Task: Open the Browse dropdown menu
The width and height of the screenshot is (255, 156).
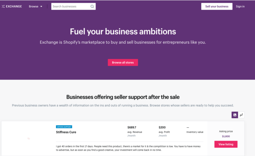Action: coord(36,7)
